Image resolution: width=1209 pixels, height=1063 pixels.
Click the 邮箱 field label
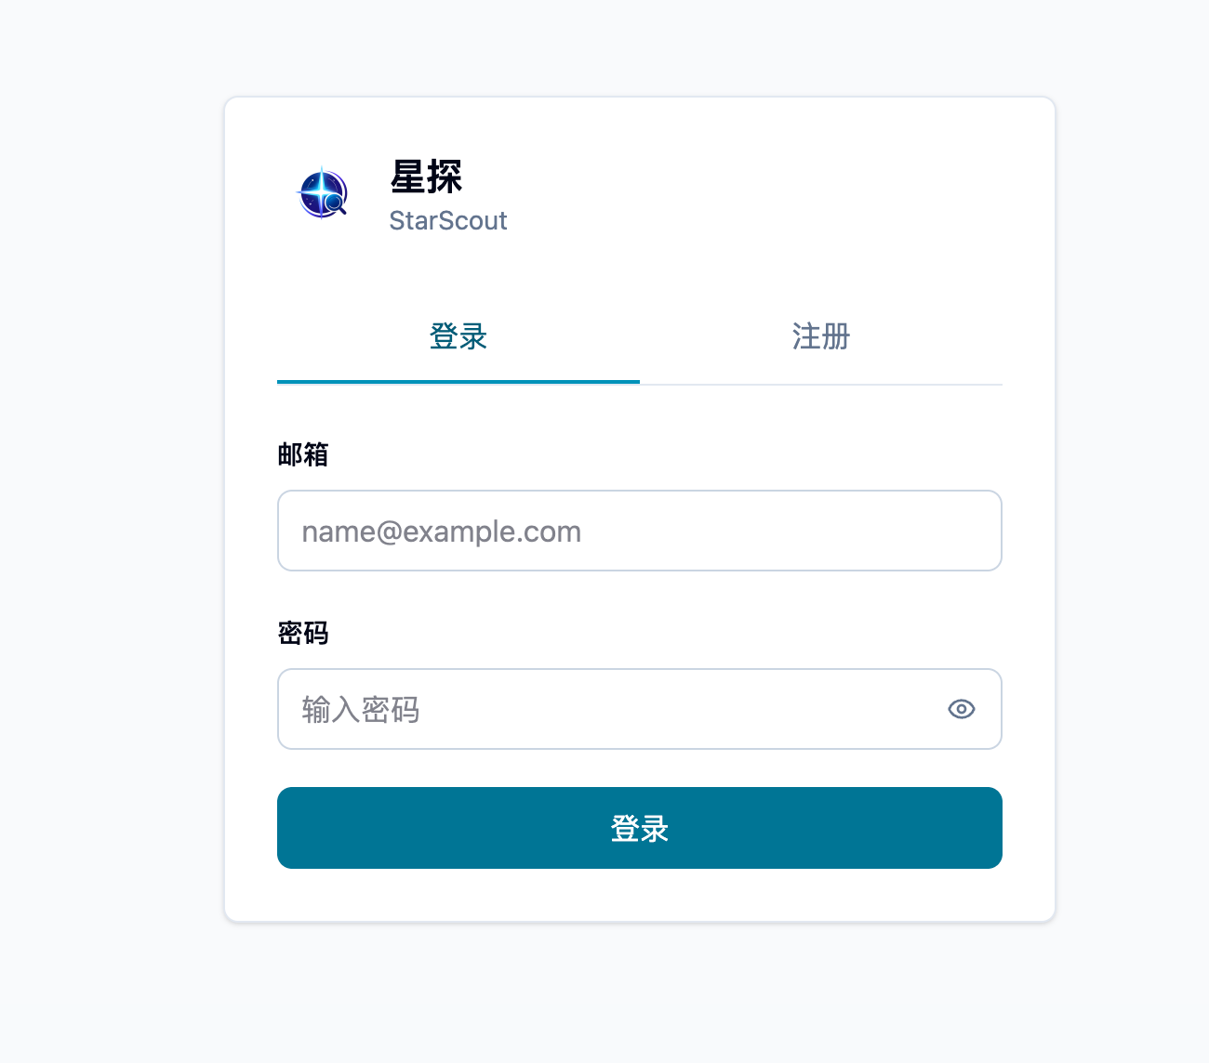click(x=303, y=454)
